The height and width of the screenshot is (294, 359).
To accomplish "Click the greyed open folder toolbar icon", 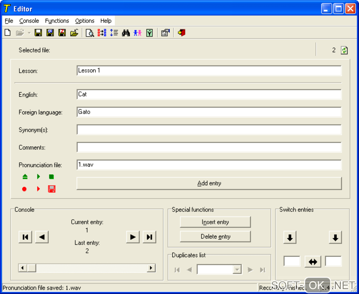I will pos(20,33).
